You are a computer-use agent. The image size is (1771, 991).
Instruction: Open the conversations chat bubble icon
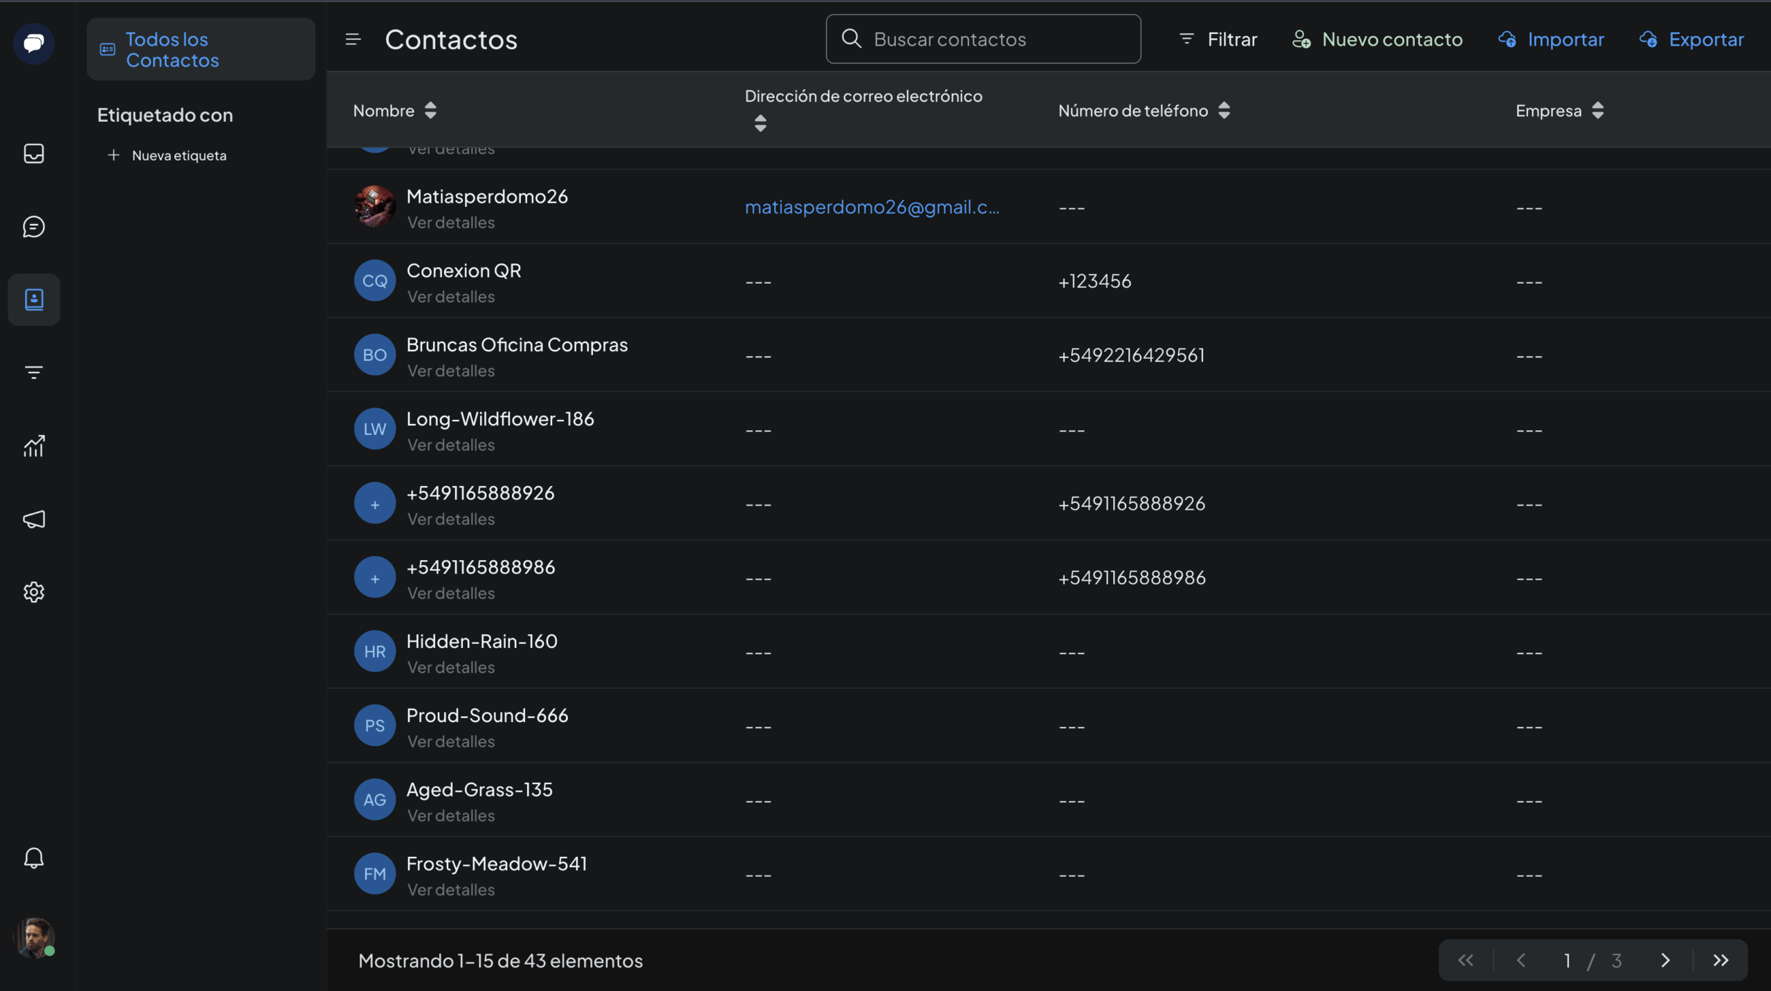click(x=34, y=227)
